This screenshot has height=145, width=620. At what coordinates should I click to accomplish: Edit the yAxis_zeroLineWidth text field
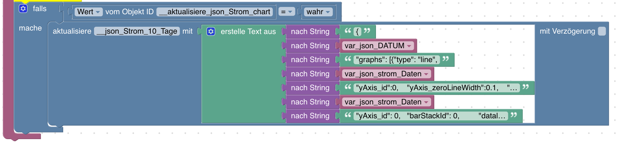click(436, 88)
